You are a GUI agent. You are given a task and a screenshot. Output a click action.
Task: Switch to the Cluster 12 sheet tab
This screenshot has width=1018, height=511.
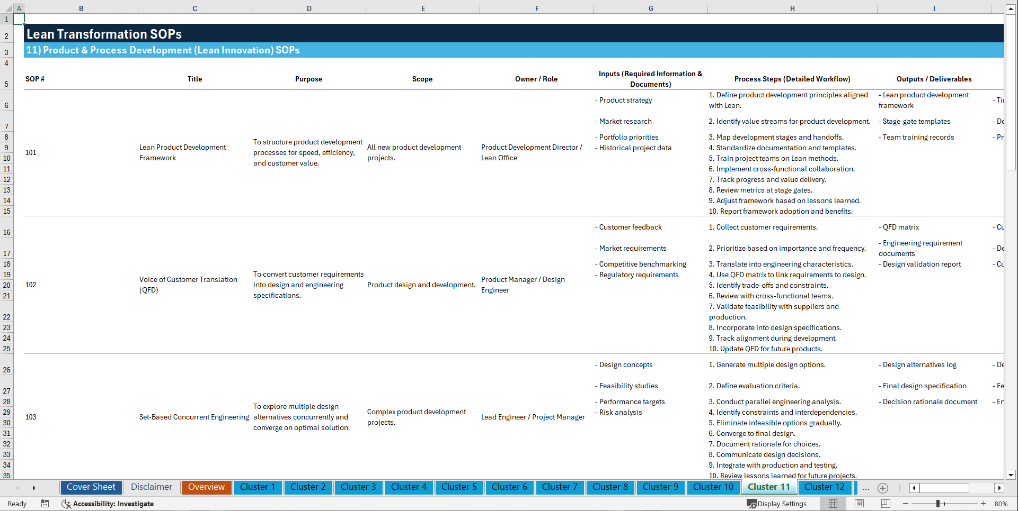[825, 487]
